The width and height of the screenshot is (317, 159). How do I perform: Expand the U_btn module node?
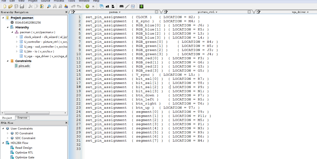[17, 51]
